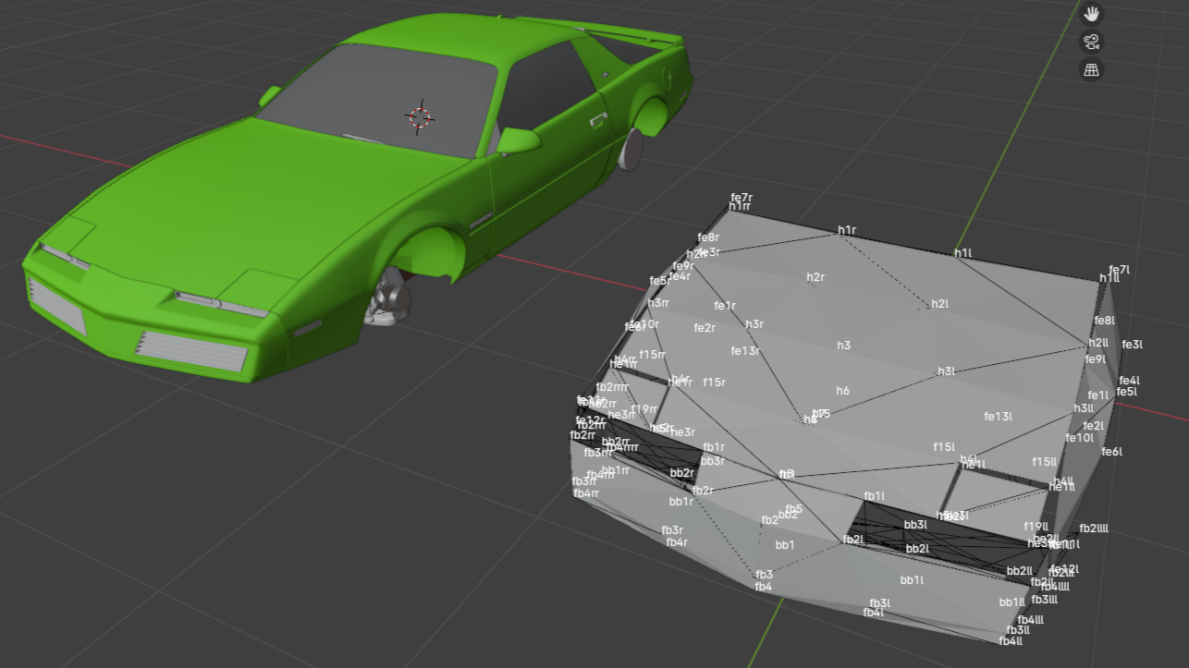Select the bb1ll node label
The image size is (1189, 668).
tap(1012, 602)
